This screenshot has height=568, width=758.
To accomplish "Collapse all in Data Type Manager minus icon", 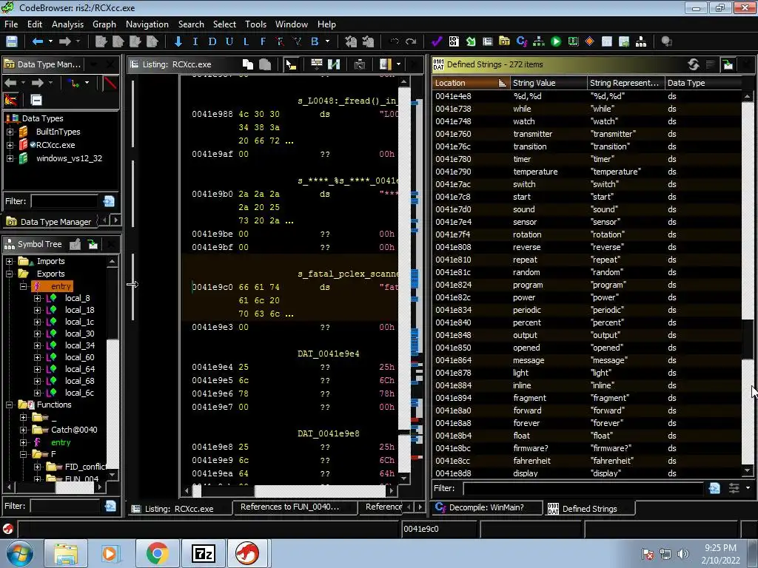I will click(36, 100).
